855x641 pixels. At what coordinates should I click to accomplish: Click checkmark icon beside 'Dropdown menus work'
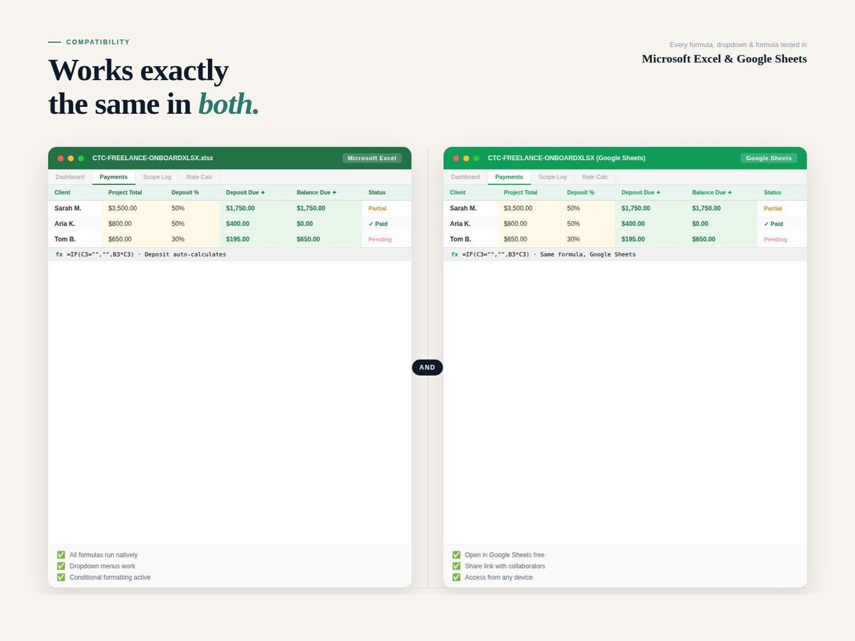61,566
